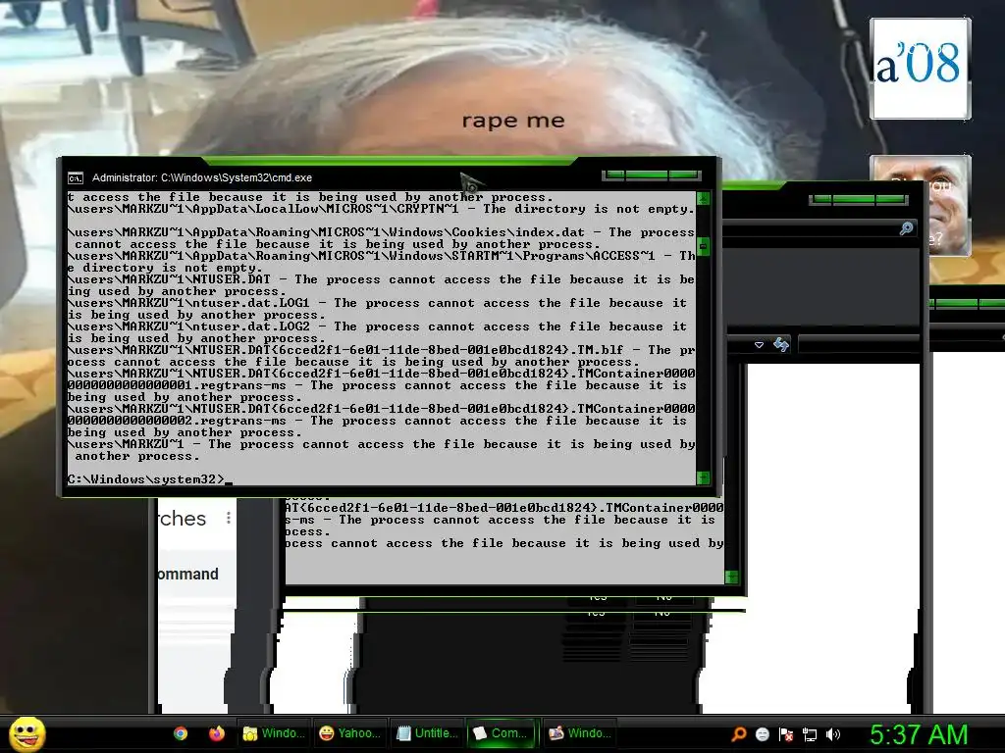Maximize the background Explorer window

(x=853, y=200)
